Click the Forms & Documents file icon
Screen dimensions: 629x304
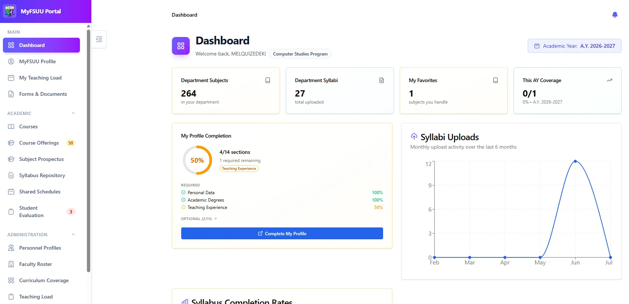point(11,94)
